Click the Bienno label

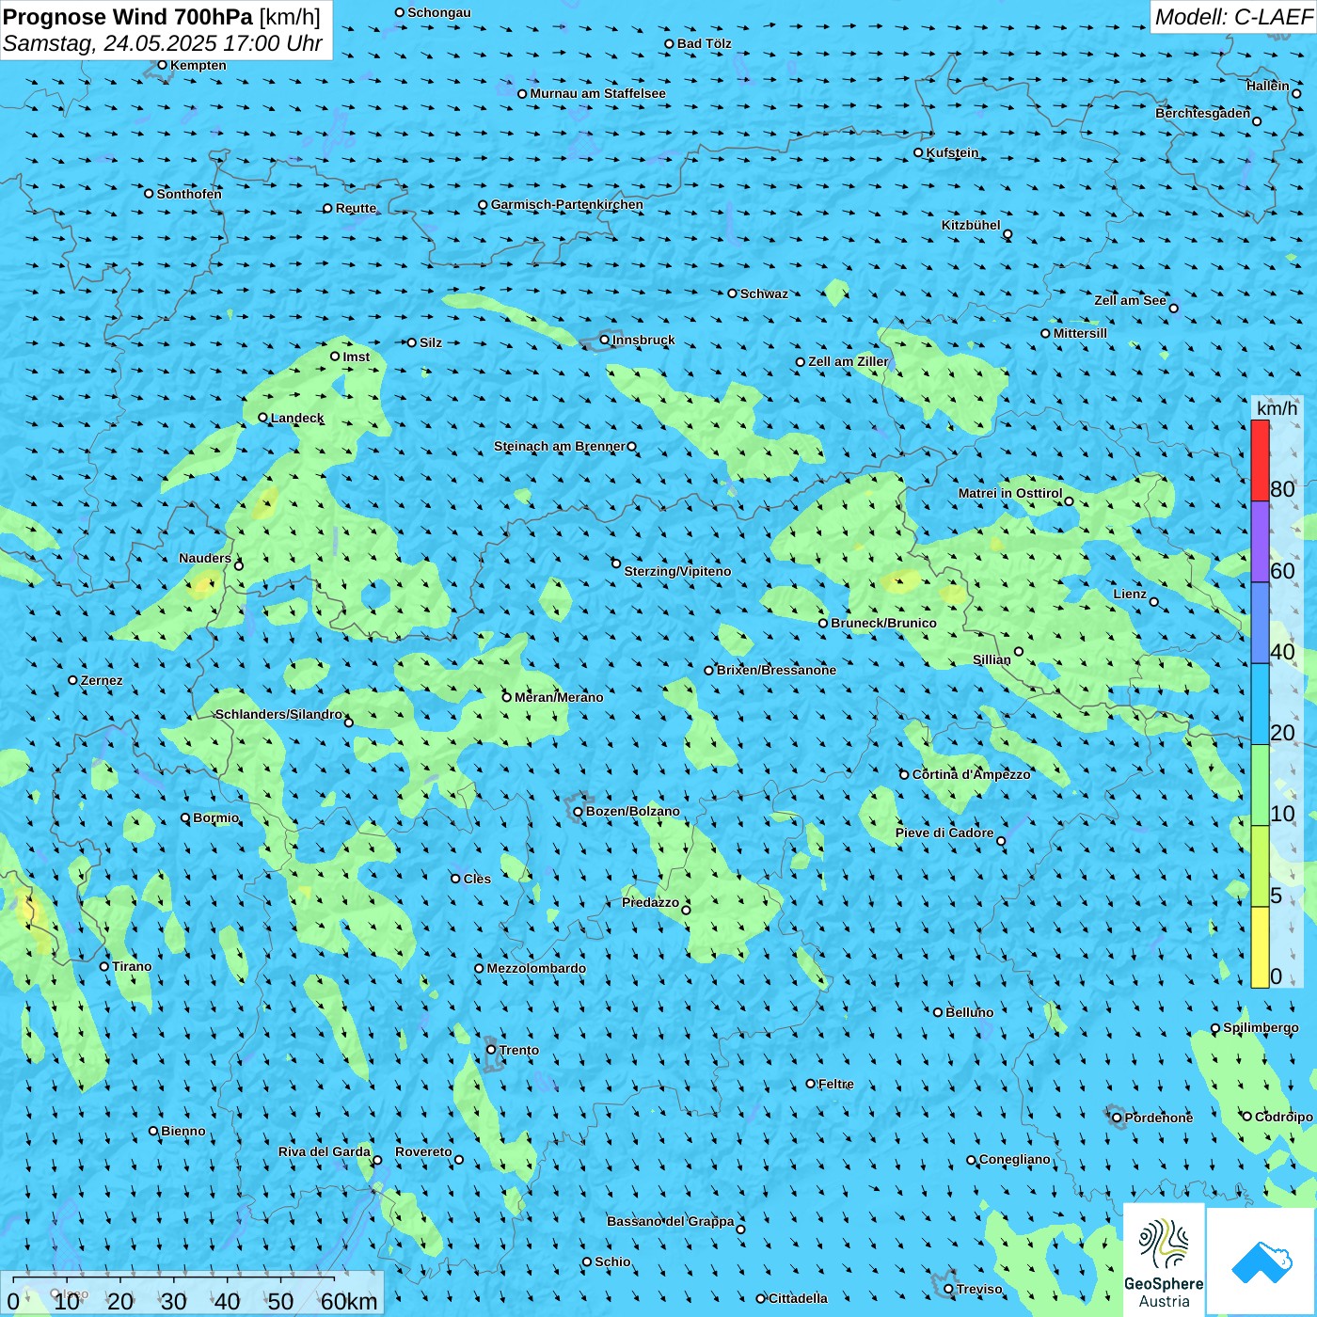click(183, 1131)
